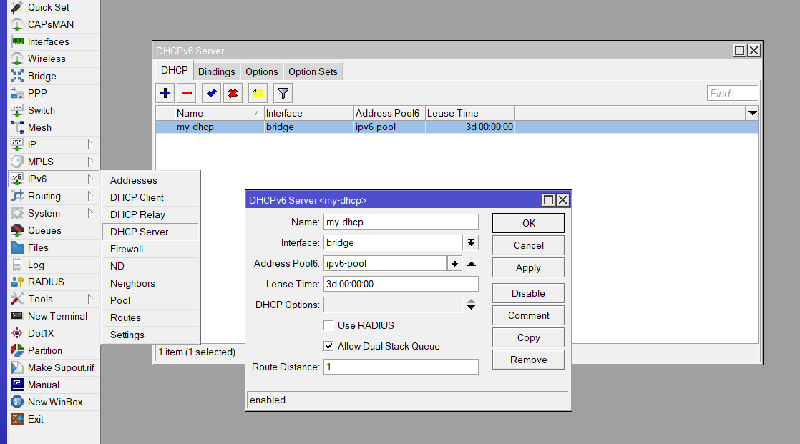Click the Route Distance input field
Image resolution: width=800 pixels, height=444 pixels.
coord(401,367)
